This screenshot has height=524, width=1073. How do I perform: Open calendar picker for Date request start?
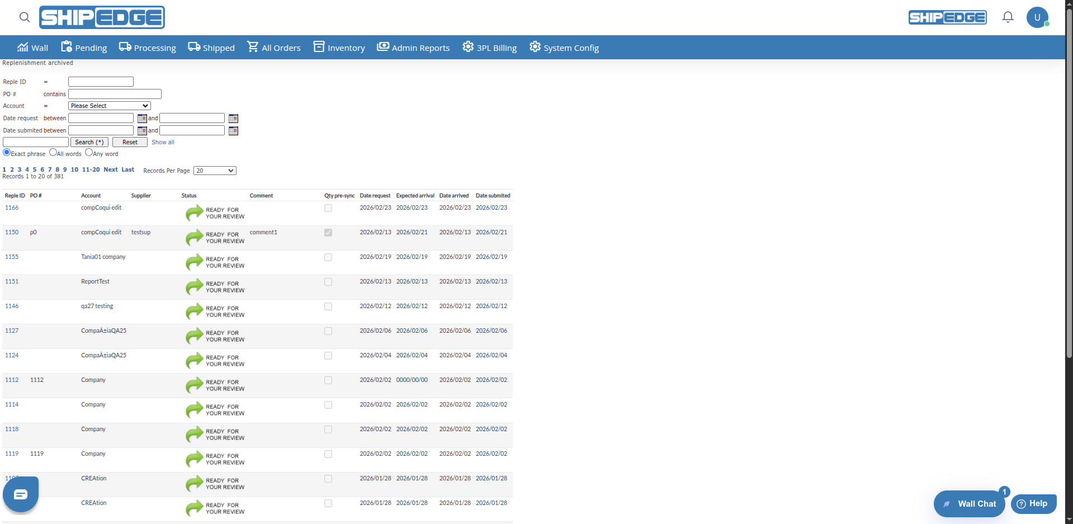142,119
